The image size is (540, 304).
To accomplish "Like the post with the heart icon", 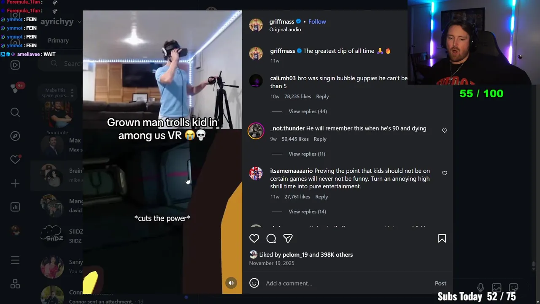I will (x=254, y=239).
